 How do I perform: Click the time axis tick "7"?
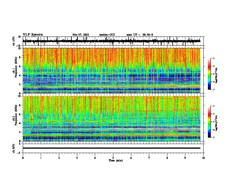pyautogui.click(x=149, y=158)
